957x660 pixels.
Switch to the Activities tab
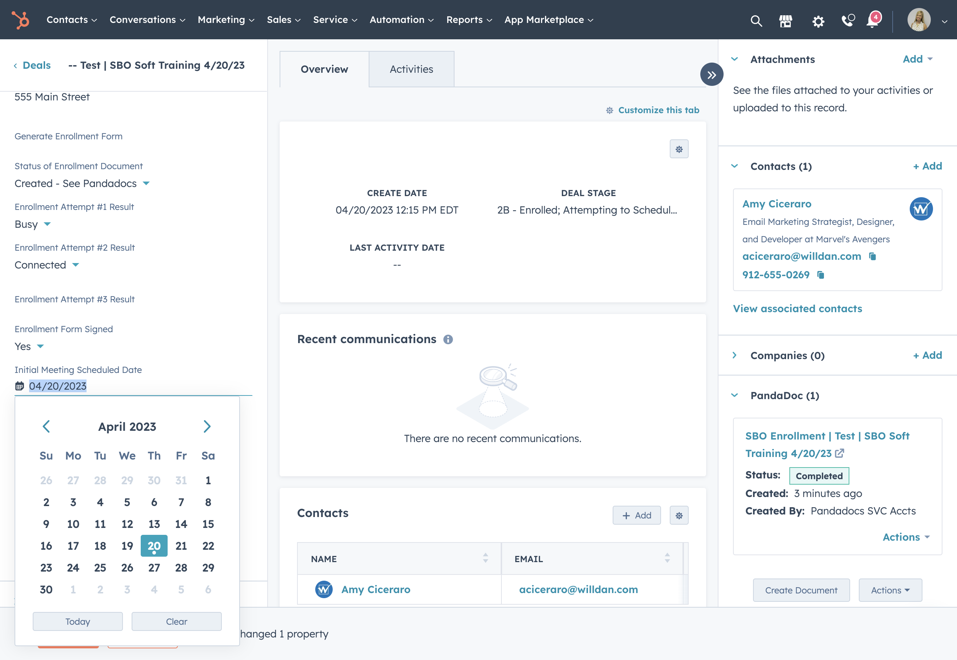(x=411, y=69)
